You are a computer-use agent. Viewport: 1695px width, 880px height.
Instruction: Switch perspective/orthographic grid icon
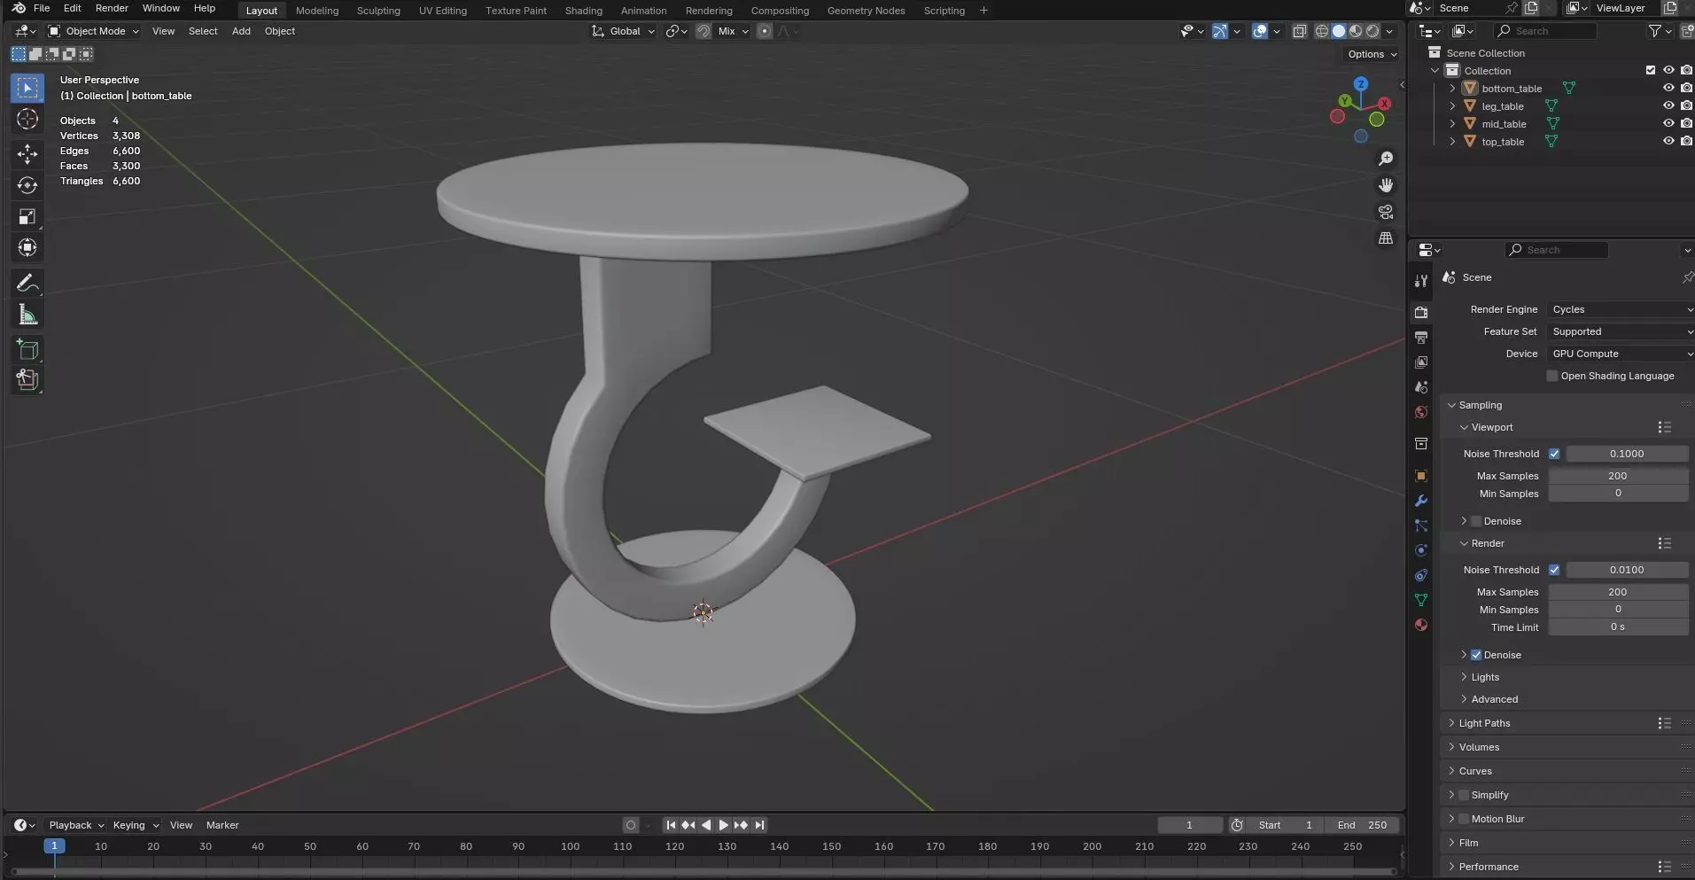tap(1386, 238)
